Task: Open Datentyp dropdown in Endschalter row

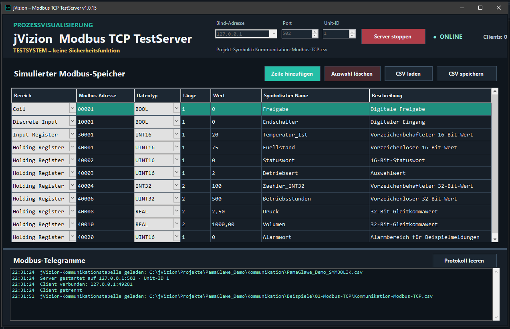Action: [177, 121]
